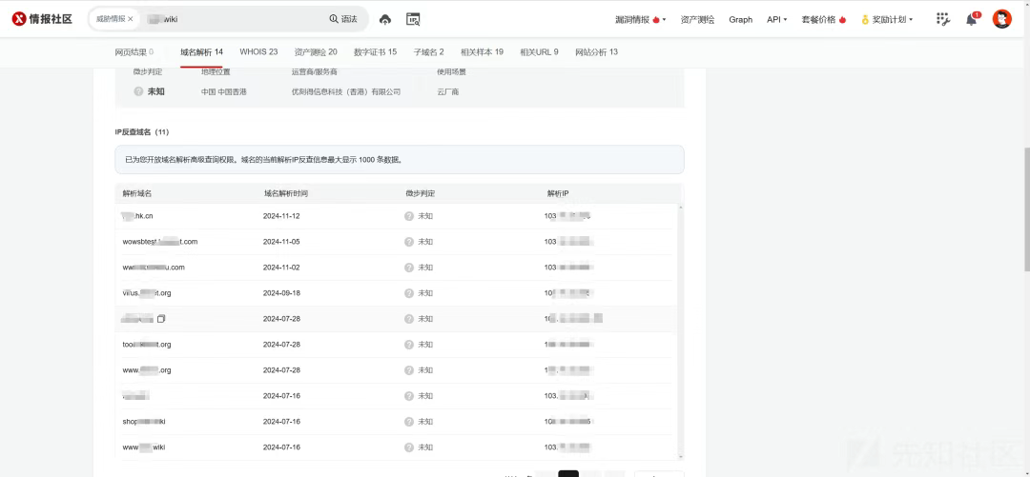This screenshot has height=477, width=1030.
Task: Expand the 漏洞情报 dropdown menu
Action: [x=641, y=20]
